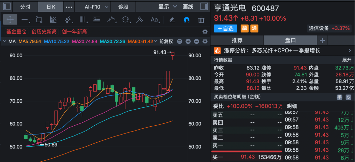Image resolution: width=355 pixels, height=162 pixels.
Task: Click the MA20:74.89 indicator value
Action: [84, 42]
